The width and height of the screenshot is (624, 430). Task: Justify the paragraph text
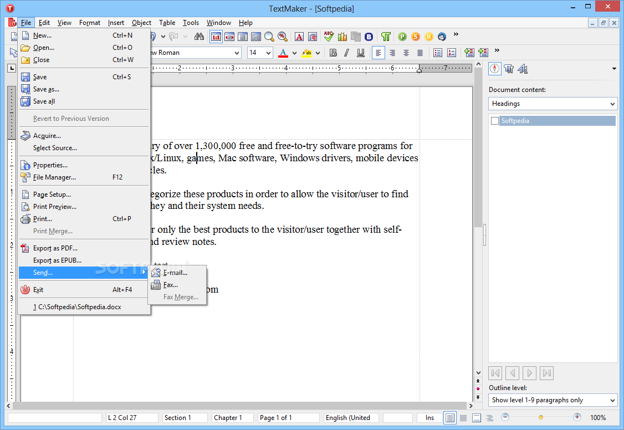(x=420, y=53)
